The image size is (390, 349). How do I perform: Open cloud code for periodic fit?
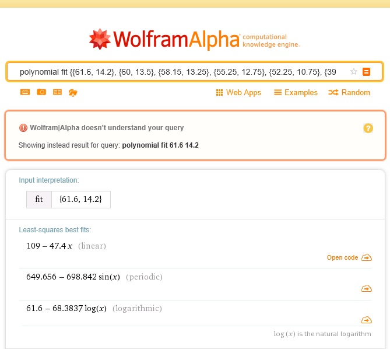coord(366,288)
